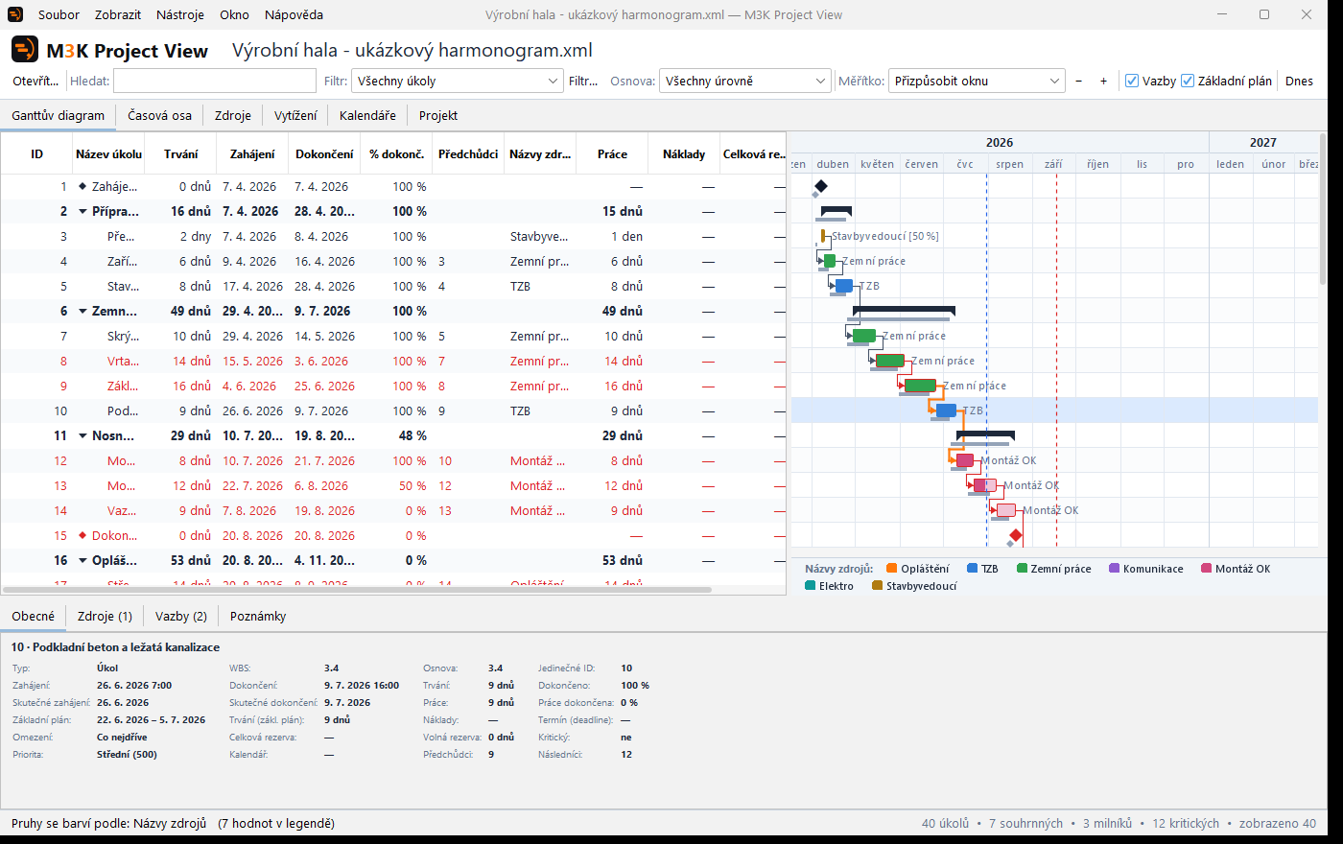The height and width of the screenshot is (844, 1343).
Task: Switch to the Kalendáře tab
Action: point(367,115)
